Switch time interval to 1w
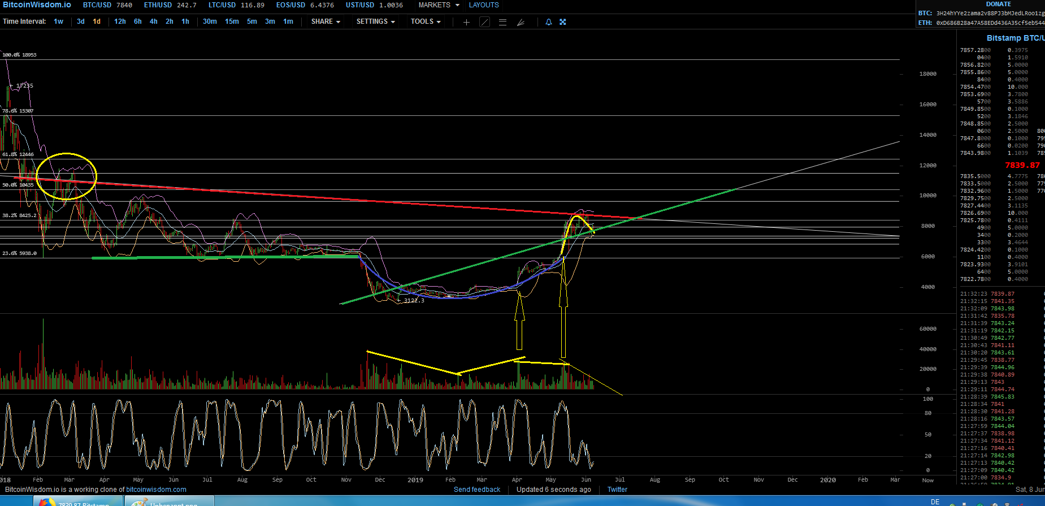The image size is (1045, 506). [58, 21]
